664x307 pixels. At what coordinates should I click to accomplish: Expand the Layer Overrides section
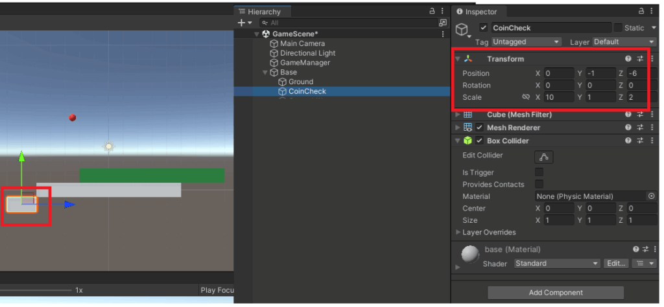pyautogui.click(x=458, y=233)
